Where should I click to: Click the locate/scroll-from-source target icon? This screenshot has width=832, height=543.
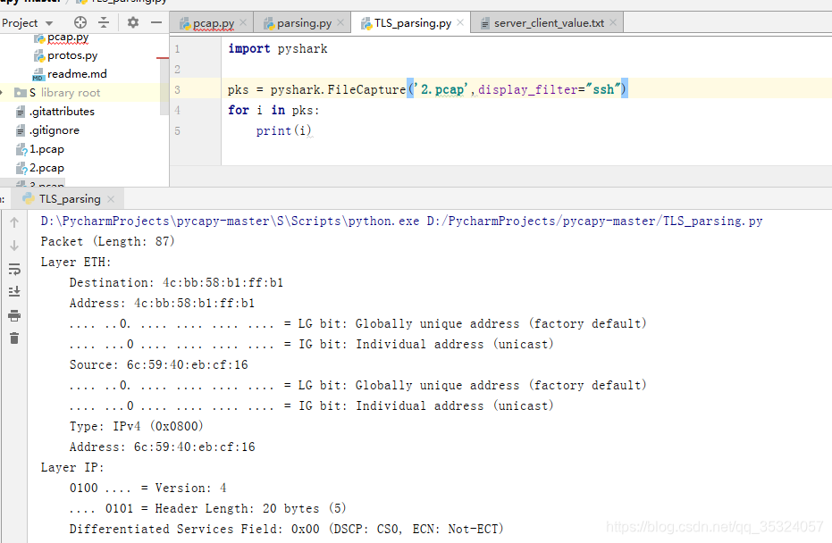tap(80, 22)
